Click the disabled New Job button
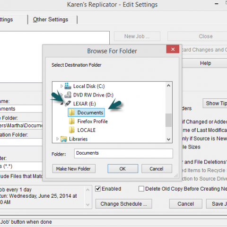The height and width of the screenshot is (227, 227). click(x=137, y=36)
